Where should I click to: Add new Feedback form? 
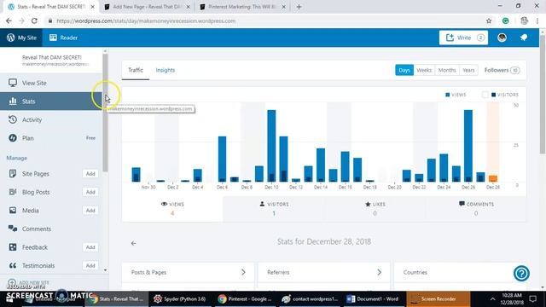(90, 247)
